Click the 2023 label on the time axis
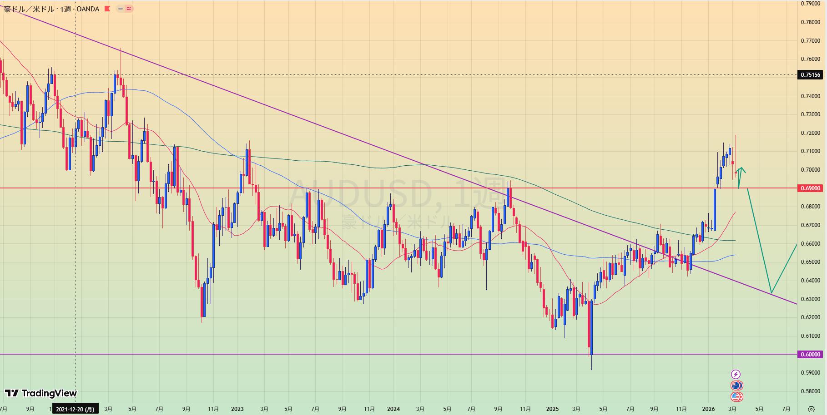Image resolution: width=827 pixels, height=415 pixels. coord(237,409)
